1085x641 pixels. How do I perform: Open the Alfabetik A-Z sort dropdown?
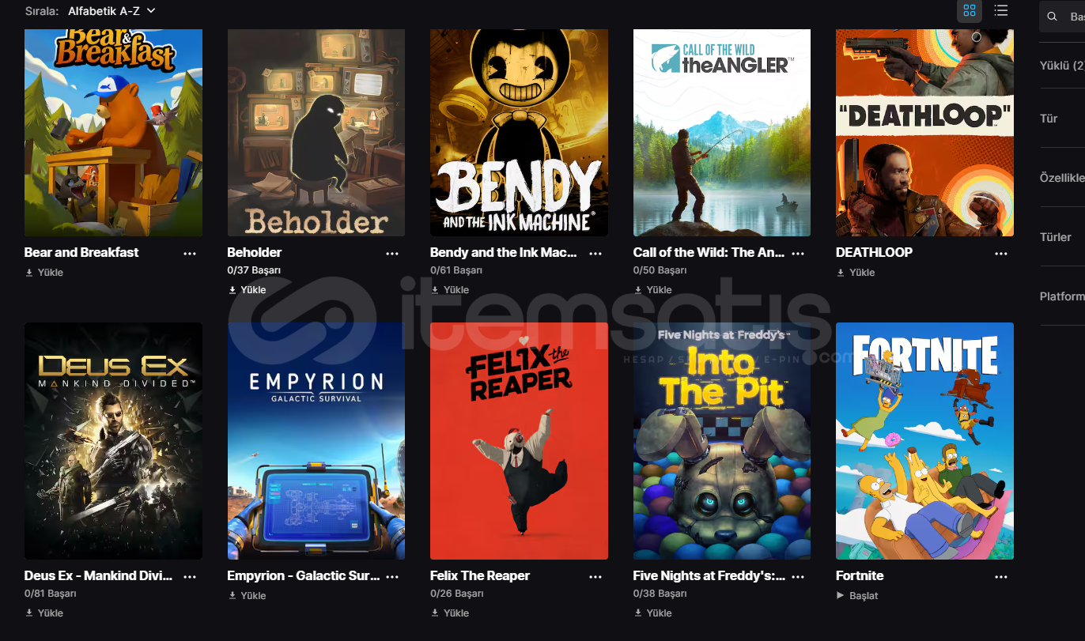pyautogui.click(x=112, y=11)
